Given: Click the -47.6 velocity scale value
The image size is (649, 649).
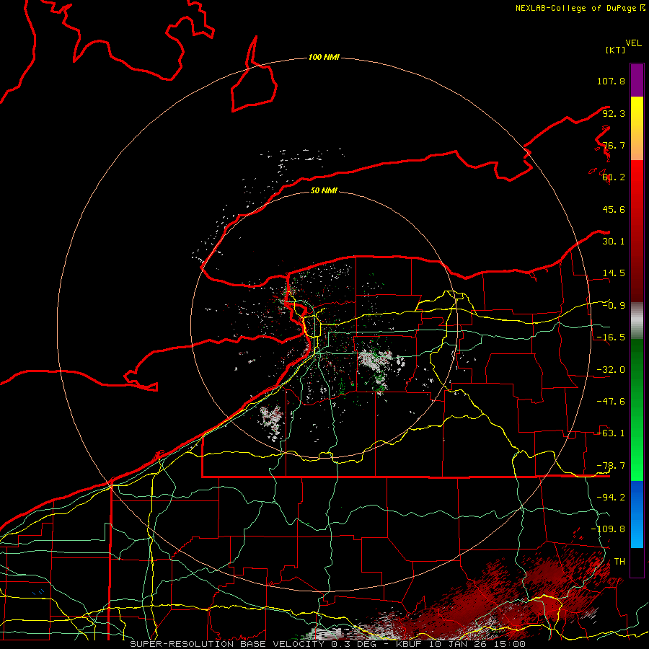Looking at the screenshot, I should coord(611,402).
